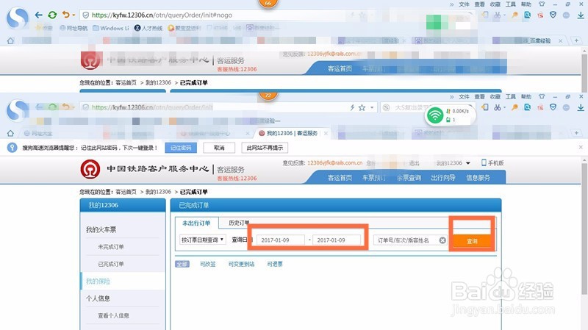Close the 我的12306 | 客运服务 tab

coord(326,133)
